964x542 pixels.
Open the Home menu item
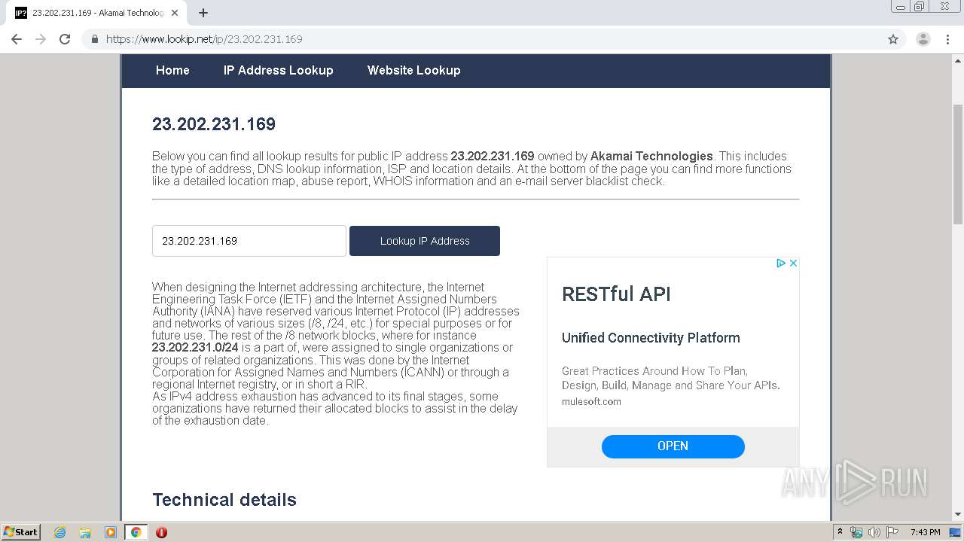[x=172, y=70]
